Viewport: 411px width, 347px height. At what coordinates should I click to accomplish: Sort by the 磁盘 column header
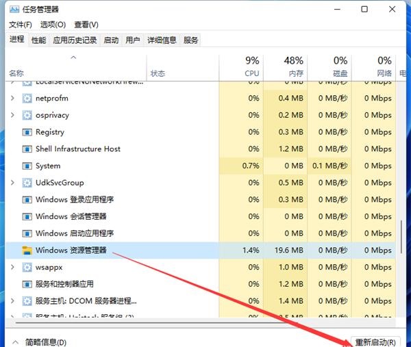point(329,68)
